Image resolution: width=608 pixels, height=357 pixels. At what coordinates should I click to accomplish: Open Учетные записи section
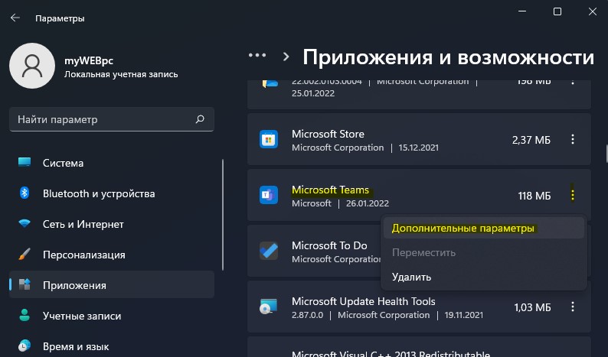[112, 316]
